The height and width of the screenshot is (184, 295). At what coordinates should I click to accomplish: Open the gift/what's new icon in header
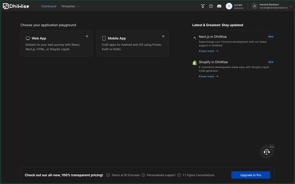tap(203, 6)
